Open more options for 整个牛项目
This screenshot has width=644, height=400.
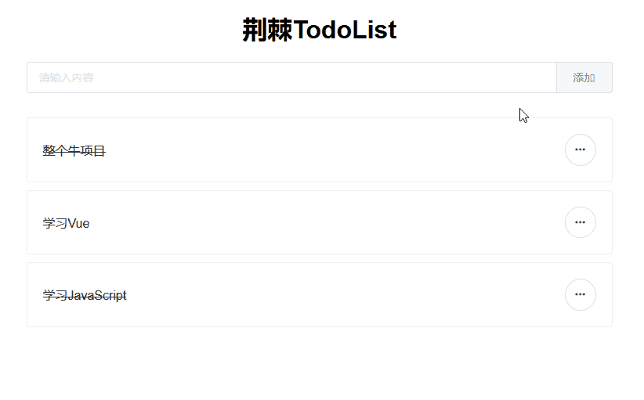click(580, 150)
